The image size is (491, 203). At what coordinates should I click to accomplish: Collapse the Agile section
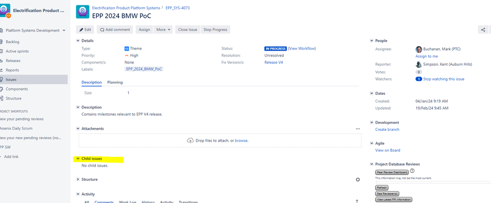[x=372, y=143]
